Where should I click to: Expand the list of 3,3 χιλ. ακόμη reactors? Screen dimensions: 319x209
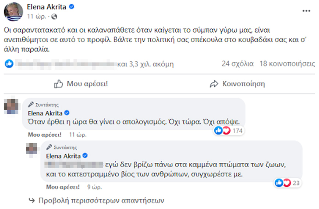[146, 64]
